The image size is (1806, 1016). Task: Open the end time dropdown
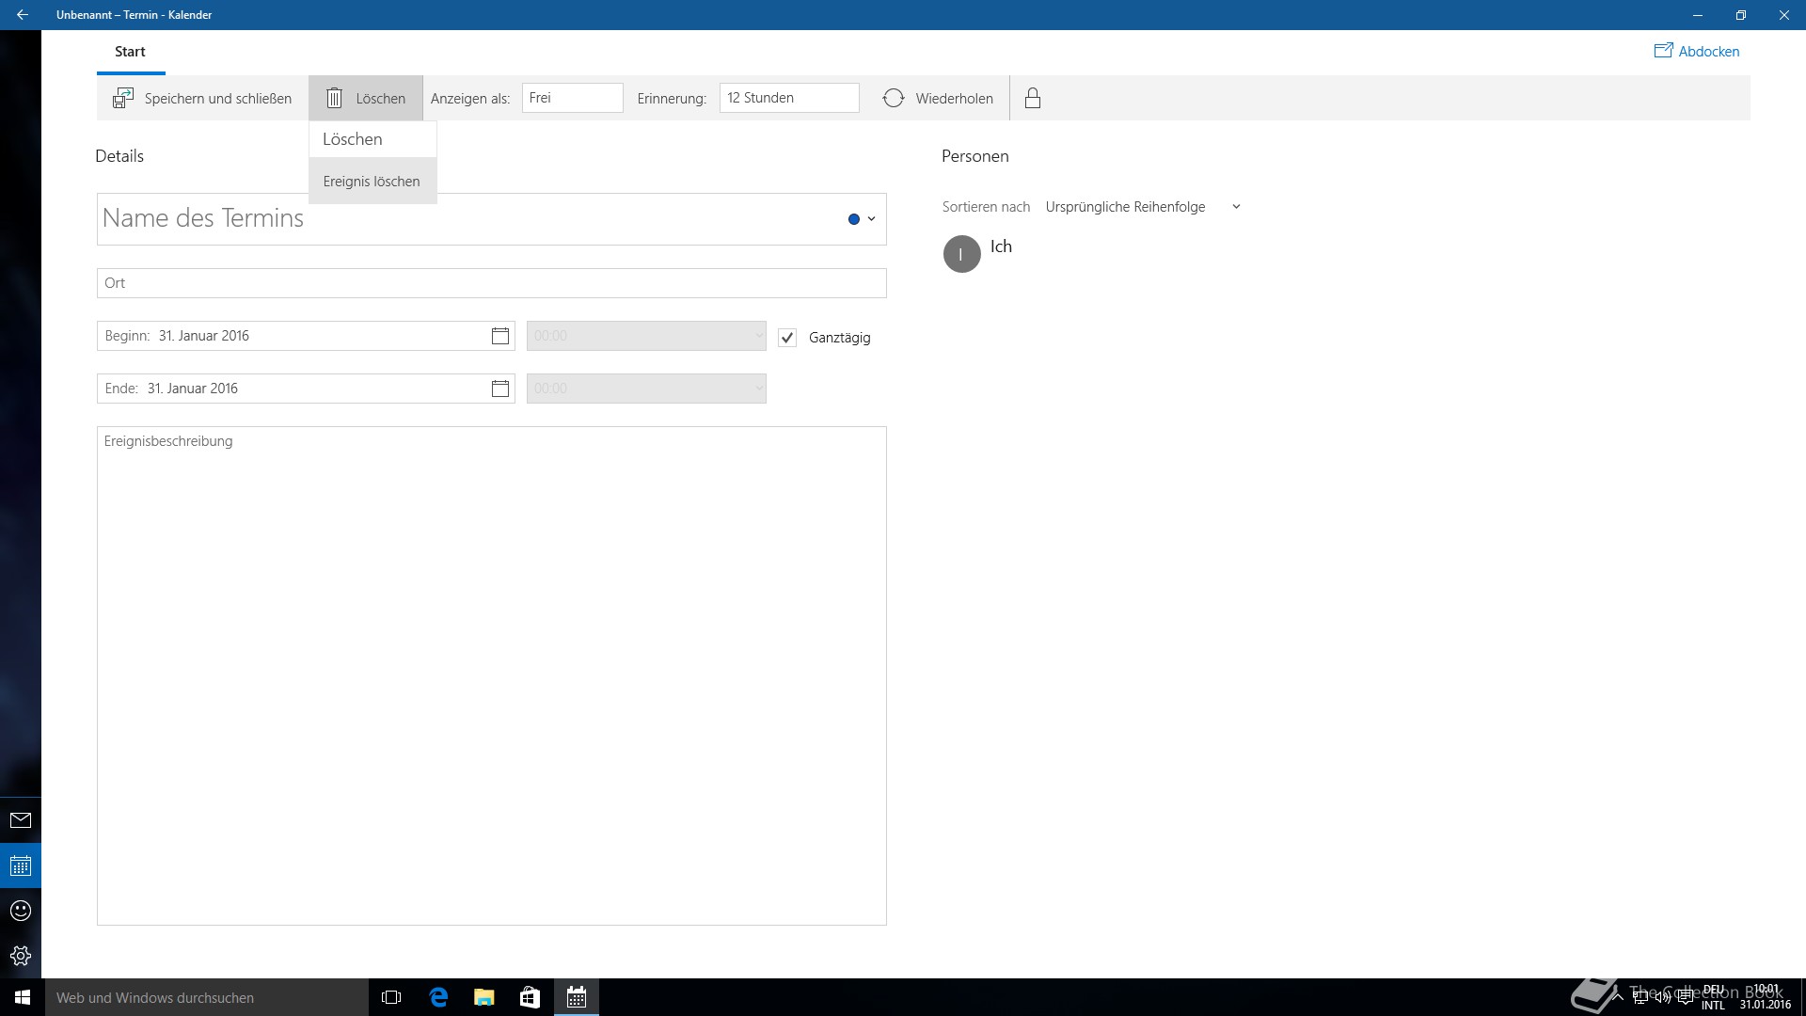[646, 389]
